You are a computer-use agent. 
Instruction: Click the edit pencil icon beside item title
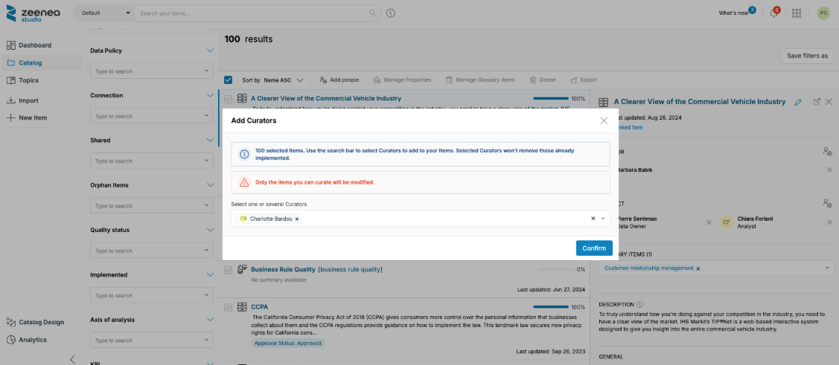(x=798, y=102)
